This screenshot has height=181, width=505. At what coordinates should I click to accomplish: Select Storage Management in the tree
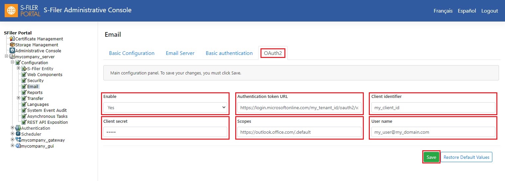click(37, 45)
